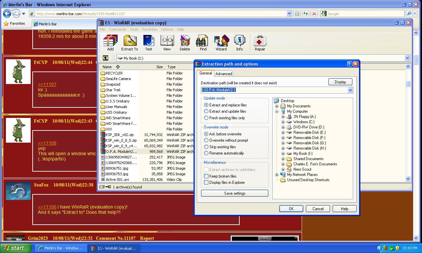Click My Network Places in tree
The width and height of the screenshot is (422, 253).
coord(299,175)
